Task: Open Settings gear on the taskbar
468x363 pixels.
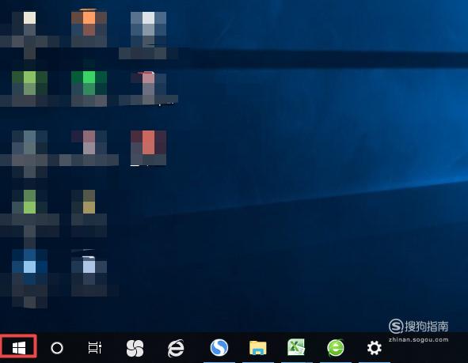Action: tap(375, 348)
